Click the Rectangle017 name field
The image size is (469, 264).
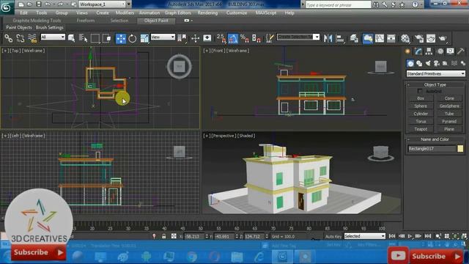point(432,148)
